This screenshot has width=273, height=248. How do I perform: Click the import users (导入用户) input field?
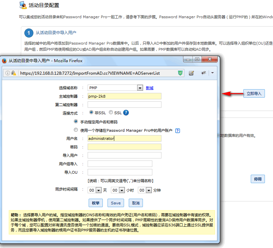coord(124,155)
